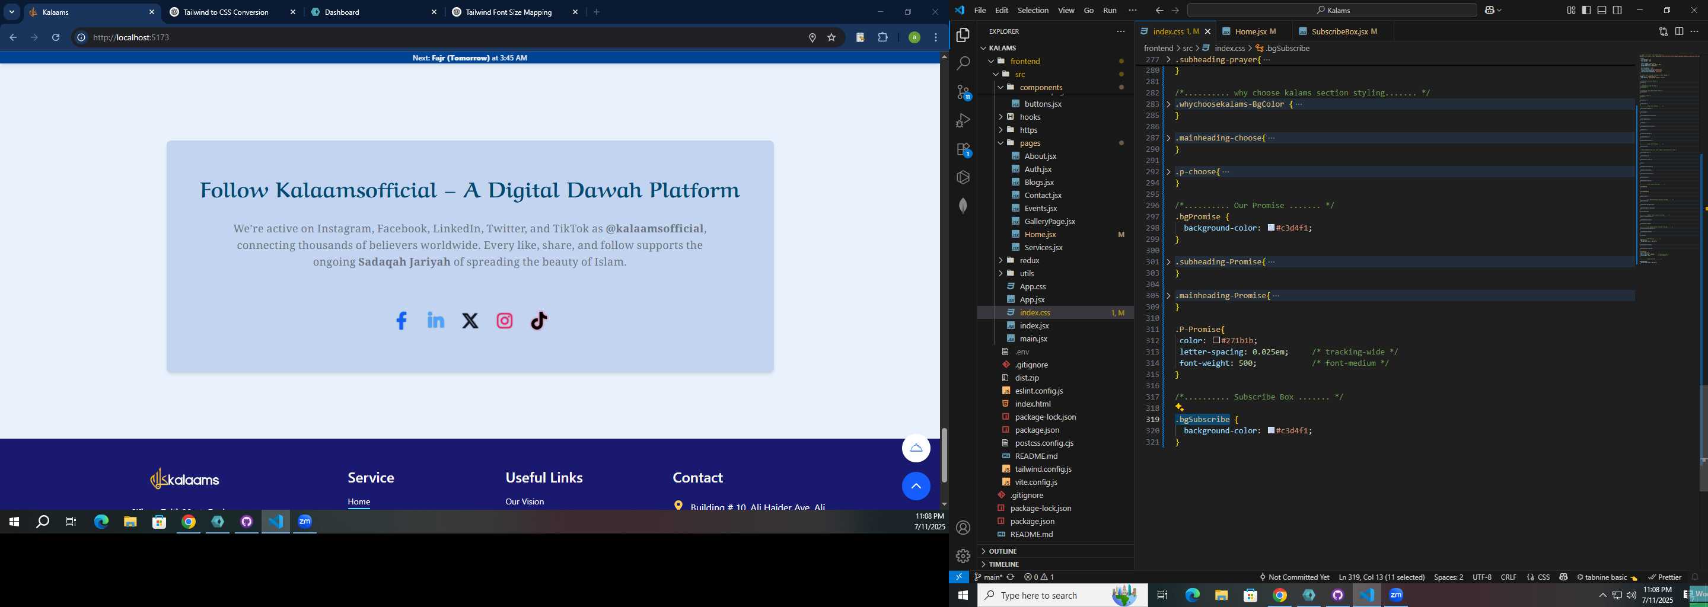Image resolution: width=1708 pixels, height=607 pixels.
Task: Collapse the frontend folder
Action: (991, 61)
